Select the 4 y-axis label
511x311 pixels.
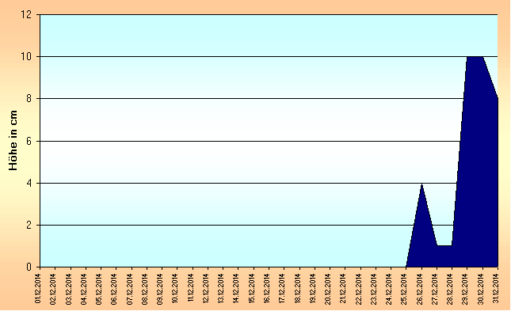point(29,183)
